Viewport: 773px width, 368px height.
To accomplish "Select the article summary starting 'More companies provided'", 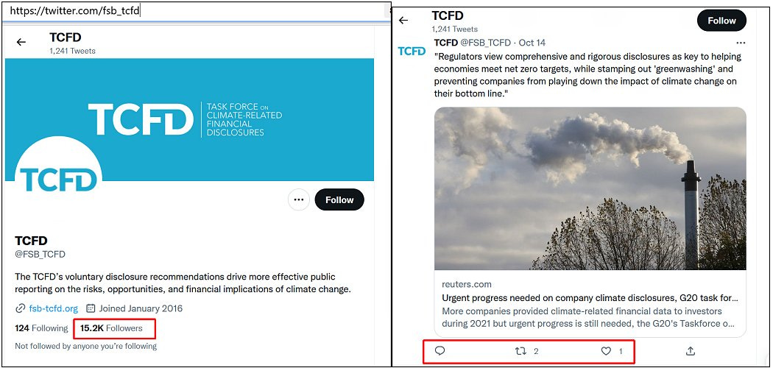I will click(589, 318).
